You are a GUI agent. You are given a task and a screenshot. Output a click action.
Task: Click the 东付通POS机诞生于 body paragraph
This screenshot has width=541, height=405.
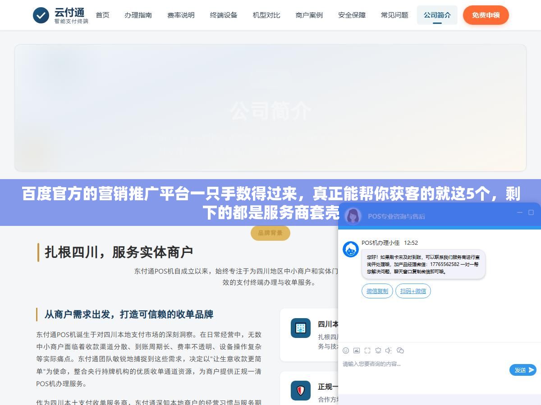click(x=149, y=359)
